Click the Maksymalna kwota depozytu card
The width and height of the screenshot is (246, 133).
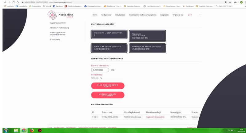(x=147, y=48)
